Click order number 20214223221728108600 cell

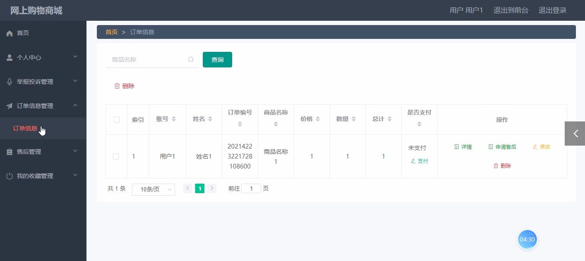(x=240, y=156)
